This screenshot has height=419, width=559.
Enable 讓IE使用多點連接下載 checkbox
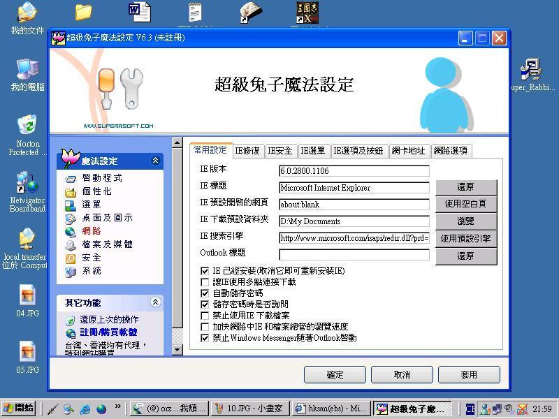pyautogui.click(x=205, y=283)
